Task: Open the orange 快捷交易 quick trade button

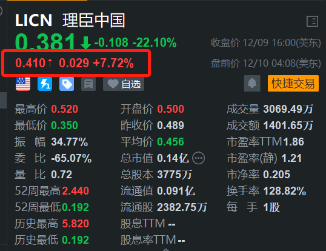Action: click(x=293, y=84)
